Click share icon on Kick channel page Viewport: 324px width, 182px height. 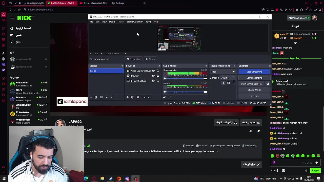[x=250, y=131]
